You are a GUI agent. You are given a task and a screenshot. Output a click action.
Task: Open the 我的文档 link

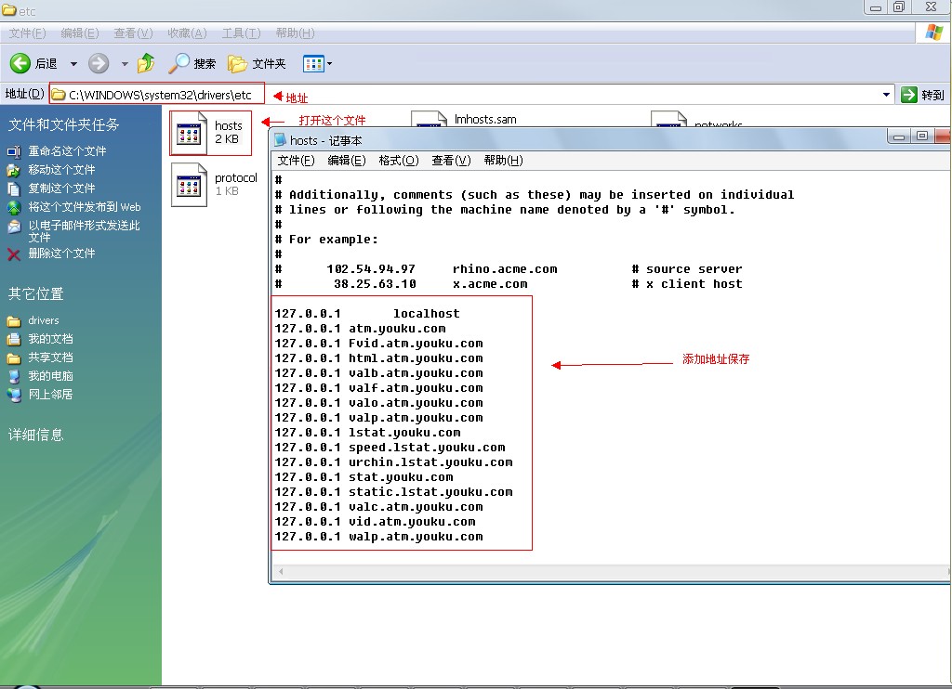[50, 339]
